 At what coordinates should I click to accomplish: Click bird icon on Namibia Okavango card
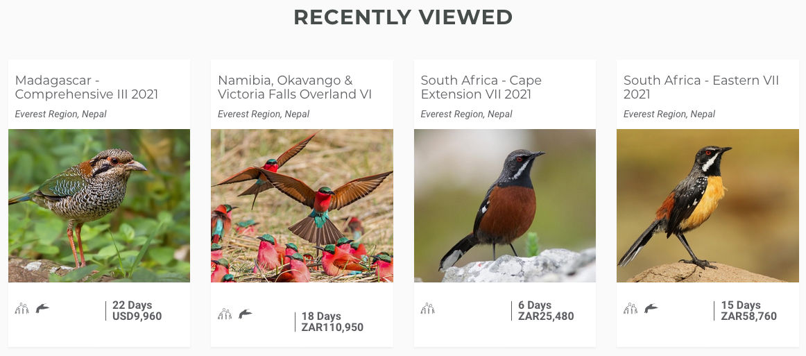245,313
